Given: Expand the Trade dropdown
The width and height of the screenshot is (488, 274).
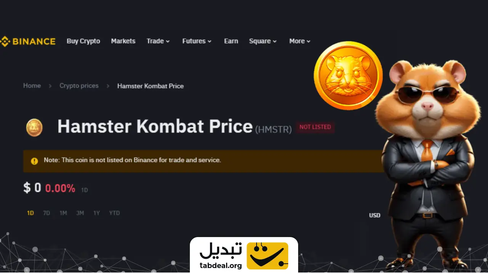Looking at the screenshot, I should [158, 41].
